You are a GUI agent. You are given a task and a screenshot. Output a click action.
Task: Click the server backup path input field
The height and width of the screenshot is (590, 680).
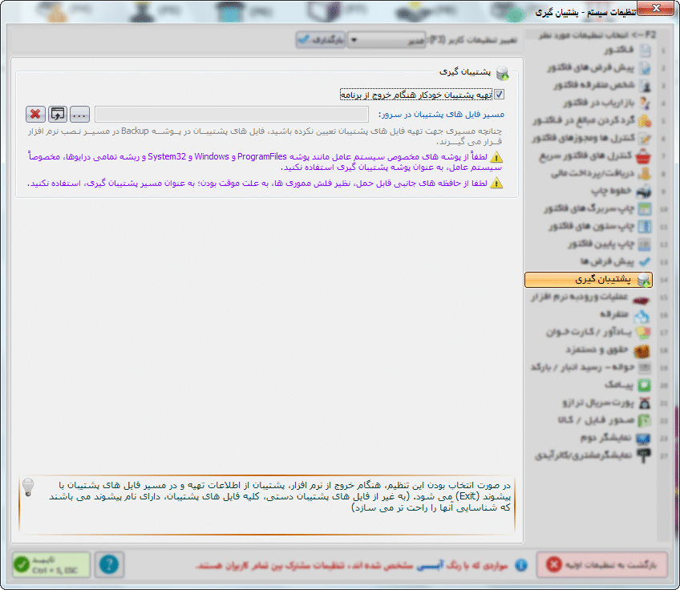(232, 115)
